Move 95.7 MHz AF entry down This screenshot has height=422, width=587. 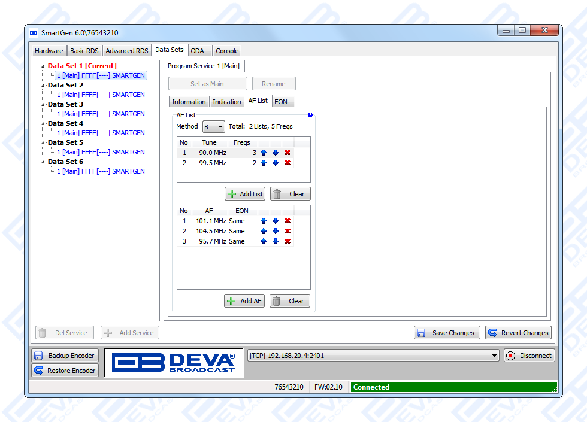click(x=276, y=241)
